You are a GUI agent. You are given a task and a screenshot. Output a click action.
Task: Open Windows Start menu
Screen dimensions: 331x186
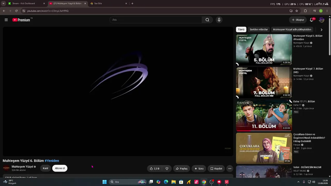point(104,182)
